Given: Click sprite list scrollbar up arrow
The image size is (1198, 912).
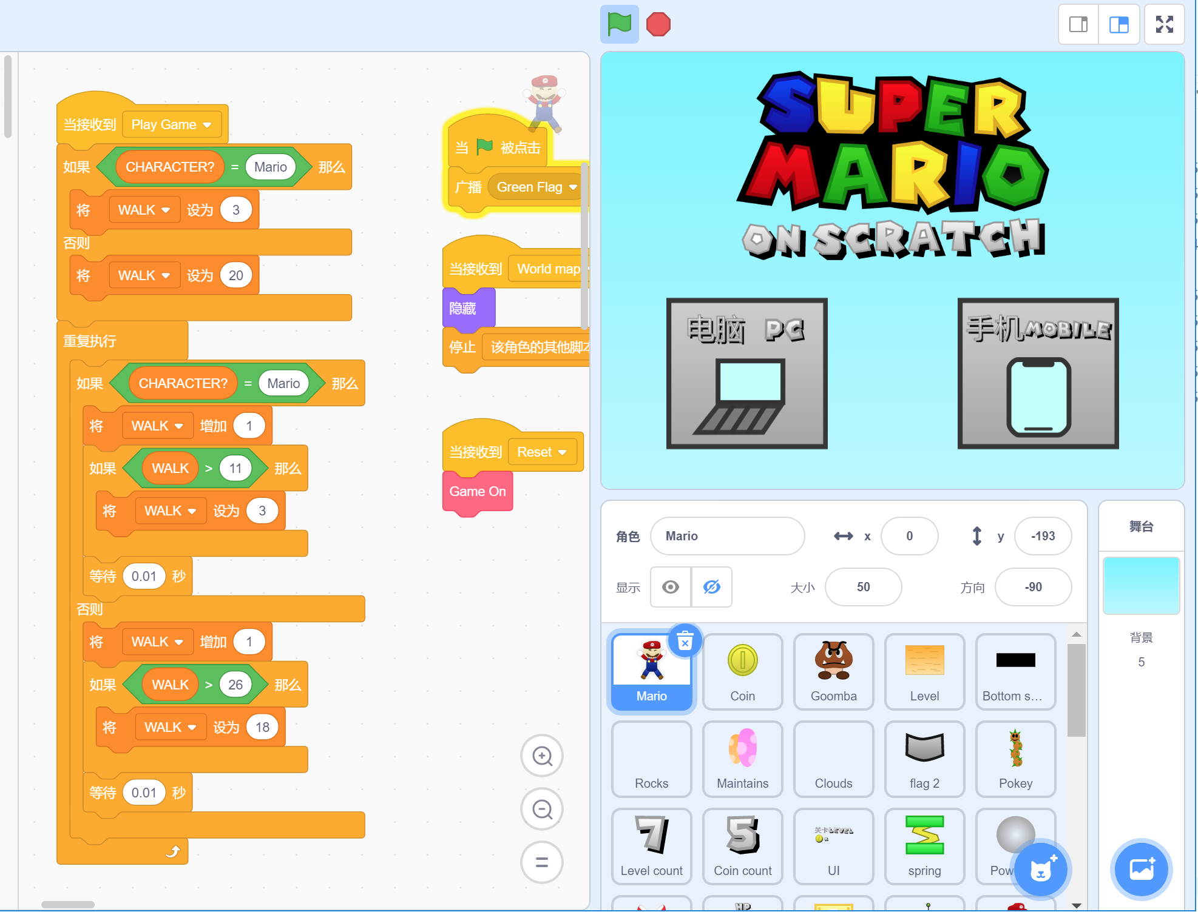Looking at the screenshot, I should [1076, 634].
